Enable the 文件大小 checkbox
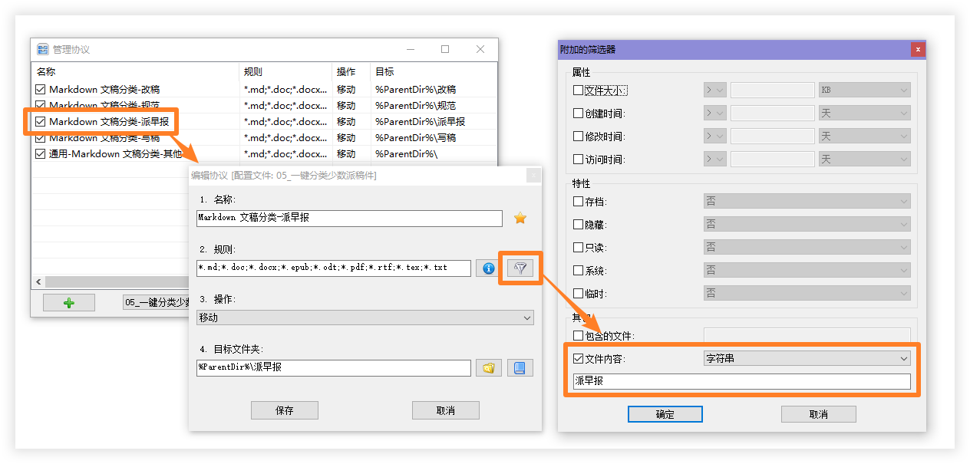This screenshot has width=970, height=464. tap(579, 90)
